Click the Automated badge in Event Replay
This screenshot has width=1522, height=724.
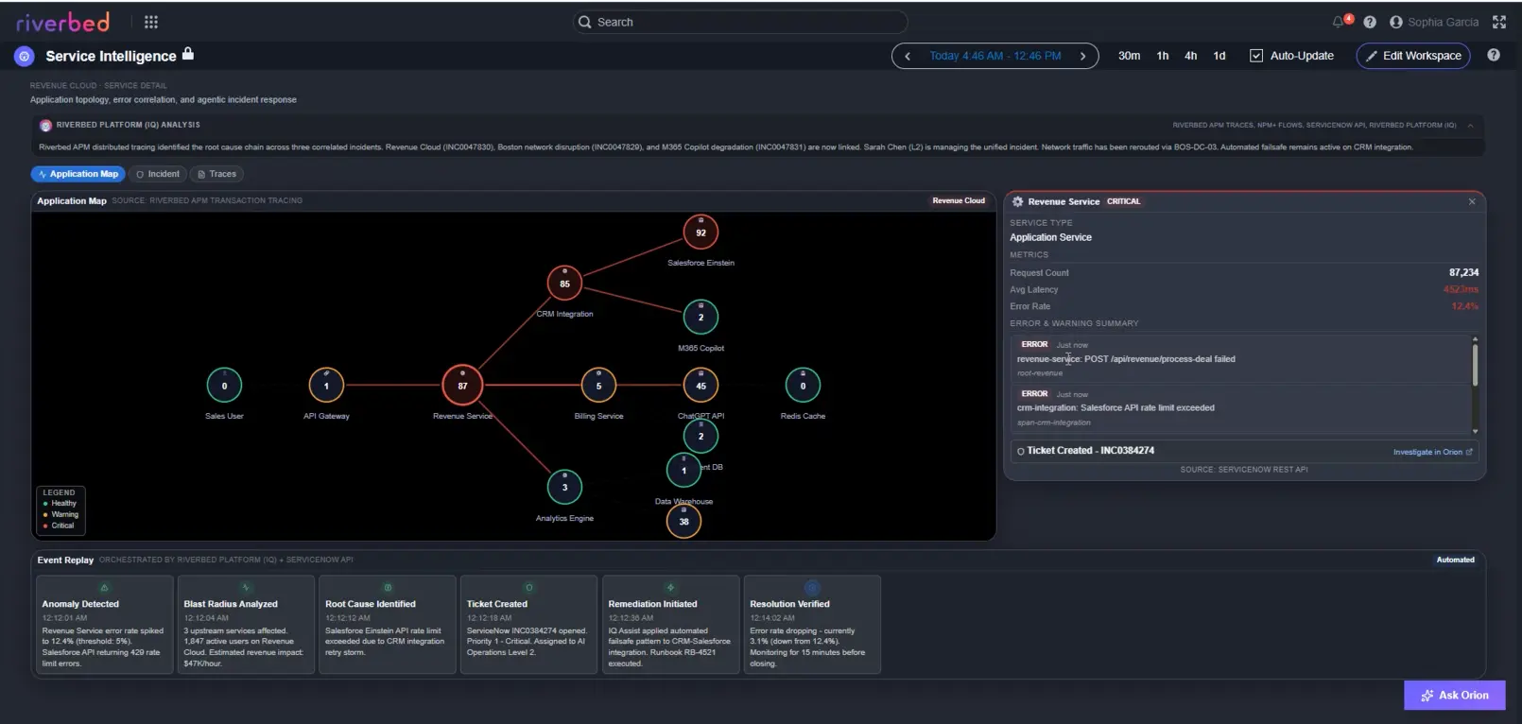click(x=1456, y=560)
